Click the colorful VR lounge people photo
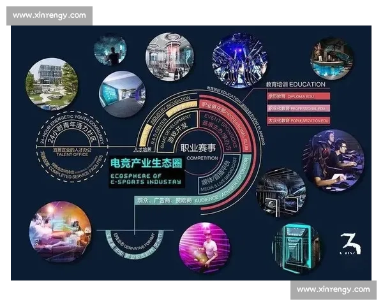The image size is (383, 306). click(x=61, y=232)
